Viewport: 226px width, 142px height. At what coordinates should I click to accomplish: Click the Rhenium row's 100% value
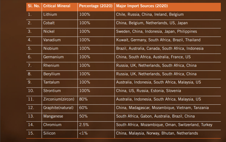coord(85,65)
